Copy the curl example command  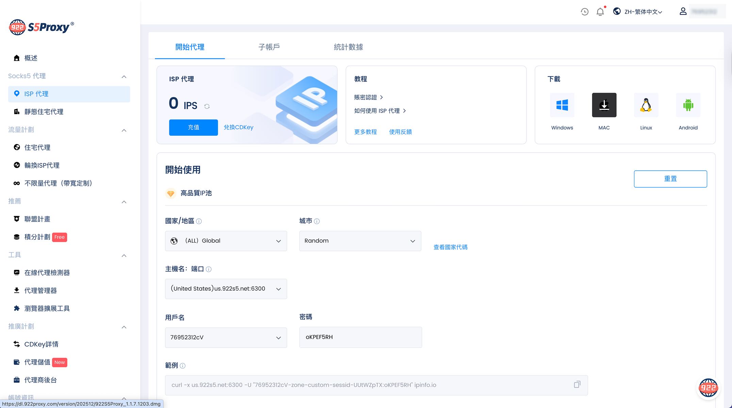tap(577, 385)
